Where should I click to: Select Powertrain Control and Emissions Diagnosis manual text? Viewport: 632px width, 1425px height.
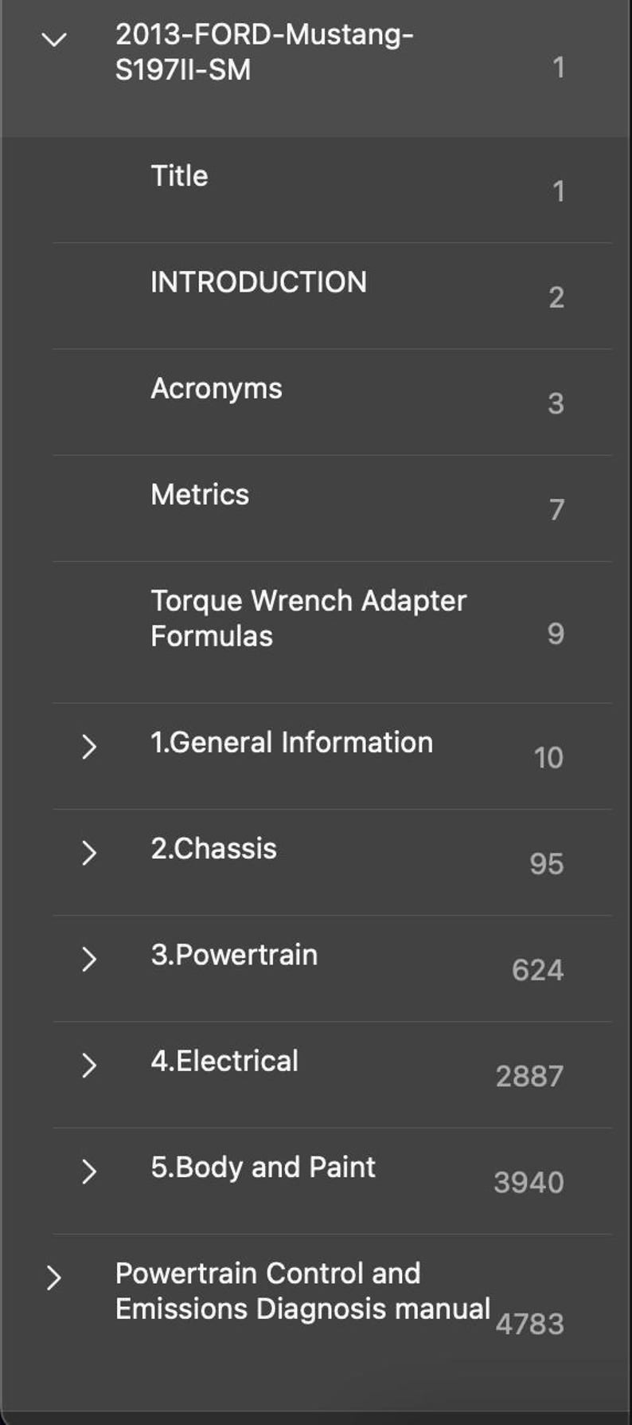tap(302, 1291)
